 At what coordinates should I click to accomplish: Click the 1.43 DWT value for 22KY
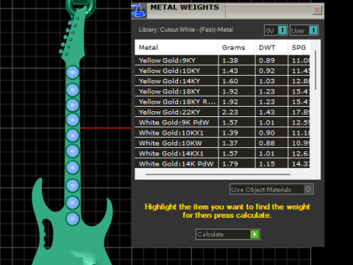point(267,112)
